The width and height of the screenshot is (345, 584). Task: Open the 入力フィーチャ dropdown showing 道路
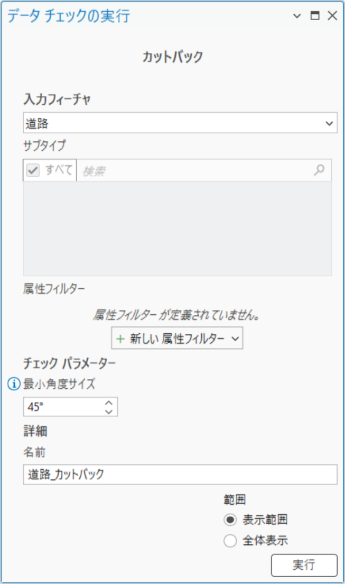180,123
